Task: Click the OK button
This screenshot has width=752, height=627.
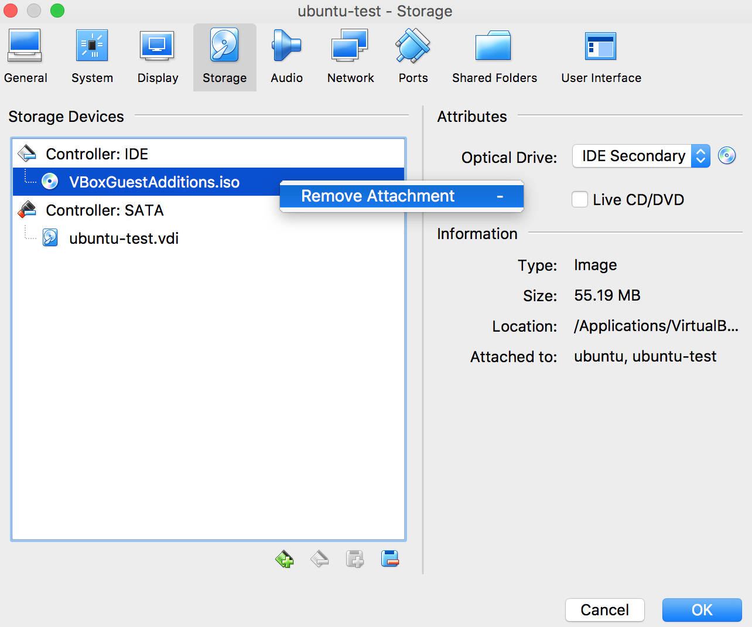Action: point(702,610)
